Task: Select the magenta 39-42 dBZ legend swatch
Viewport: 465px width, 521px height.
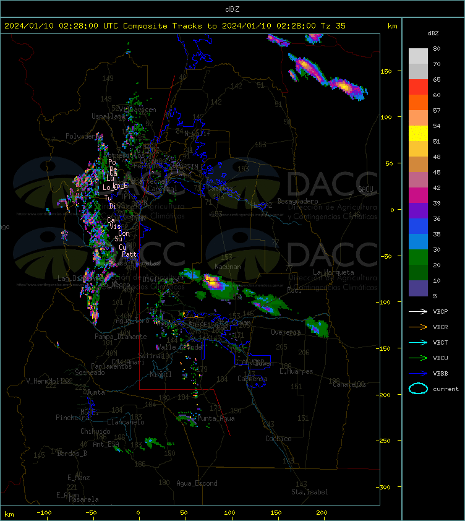Action: (418, 196)
